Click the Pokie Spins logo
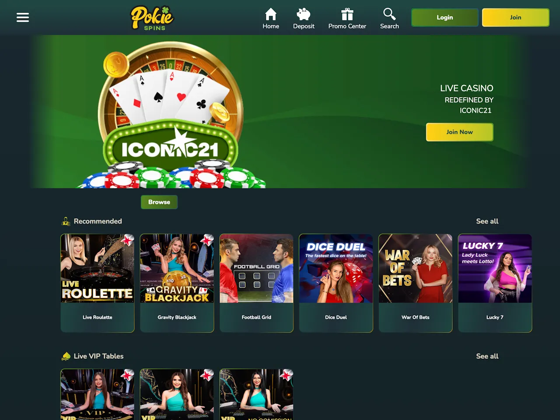 [152, 18]
